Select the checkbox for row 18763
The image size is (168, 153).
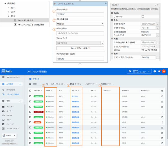pos(30,107)
